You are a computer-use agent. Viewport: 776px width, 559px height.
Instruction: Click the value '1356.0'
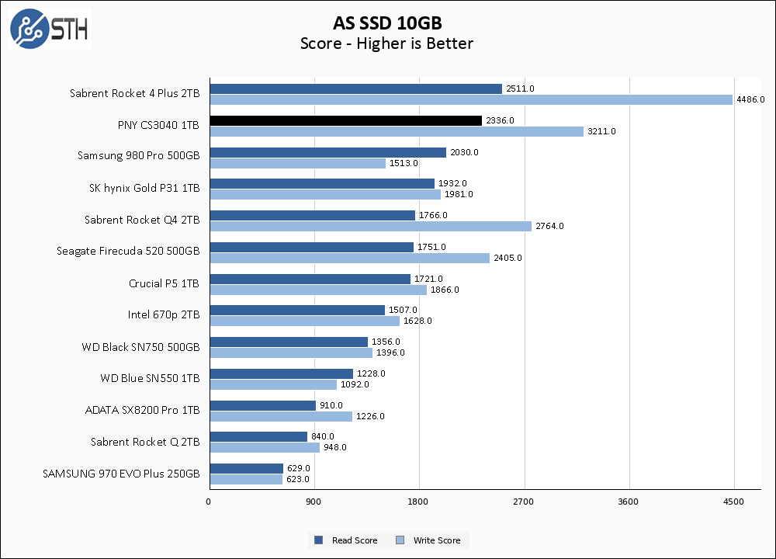click(386, 342)
